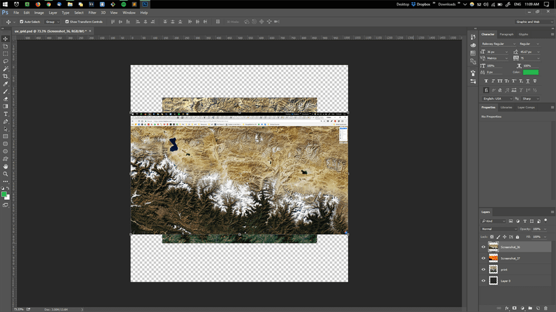
Task: Open the kerning Metrics dropdown
Action: [497, 58]
